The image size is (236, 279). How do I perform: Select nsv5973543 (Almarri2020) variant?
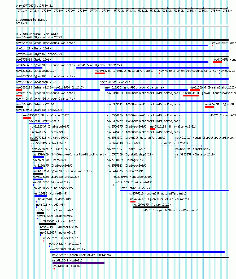[58, 222]
